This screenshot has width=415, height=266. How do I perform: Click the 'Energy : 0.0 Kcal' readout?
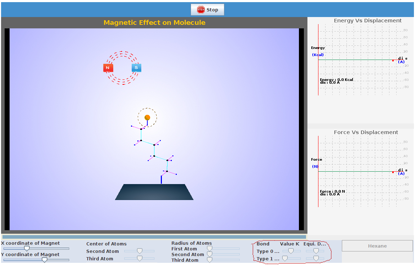337,79
